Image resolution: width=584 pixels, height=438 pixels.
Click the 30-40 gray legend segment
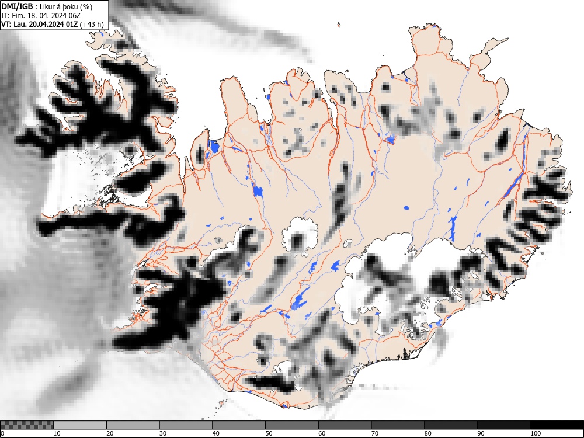[186, 425]
